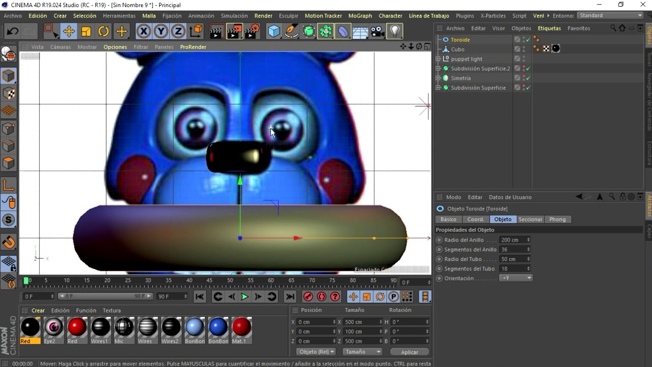The image size is (652, 367).
Task: Select Cubo object in object manager
Action: click(x=457, y=49)
